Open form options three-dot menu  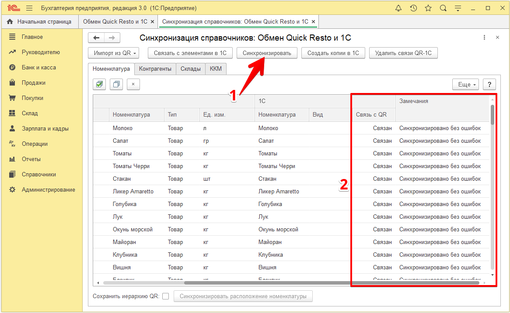click(x=484, y=38)
